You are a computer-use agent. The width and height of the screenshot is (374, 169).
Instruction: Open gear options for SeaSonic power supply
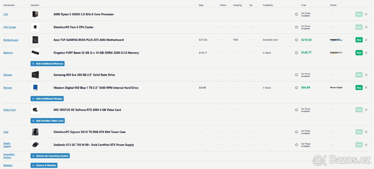point(296,145)
